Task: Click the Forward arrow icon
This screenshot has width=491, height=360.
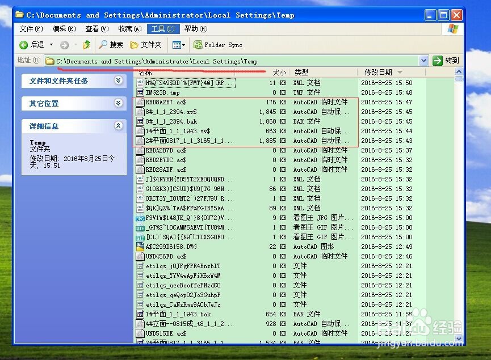Action: point(65,45)
